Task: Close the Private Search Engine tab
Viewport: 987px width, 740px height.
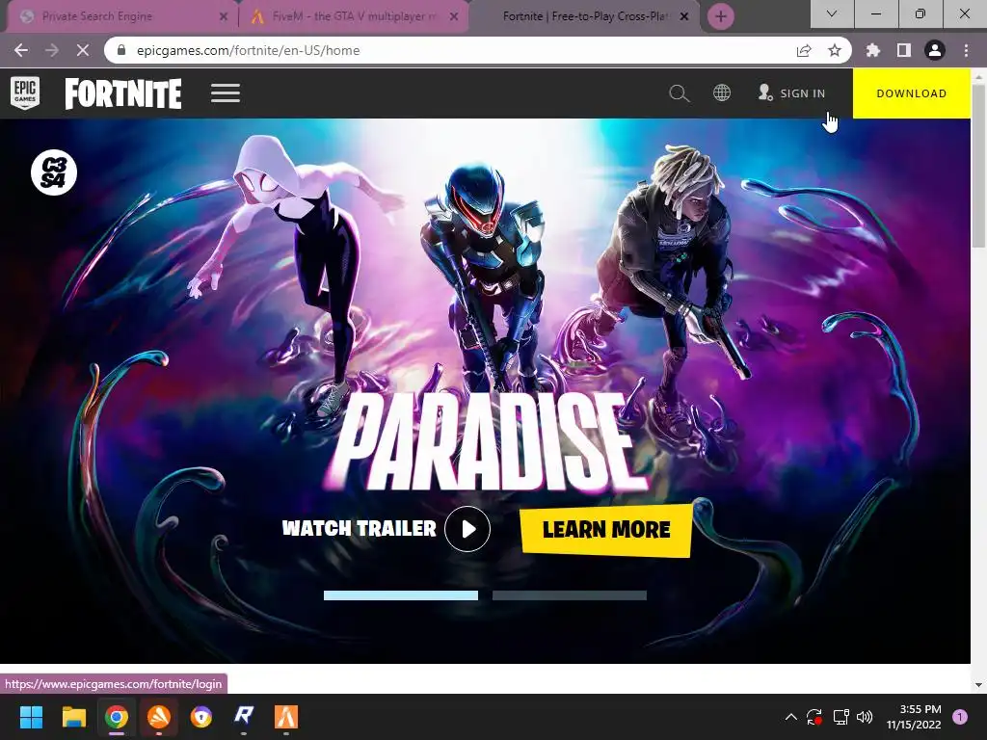Action: [223, 17]
